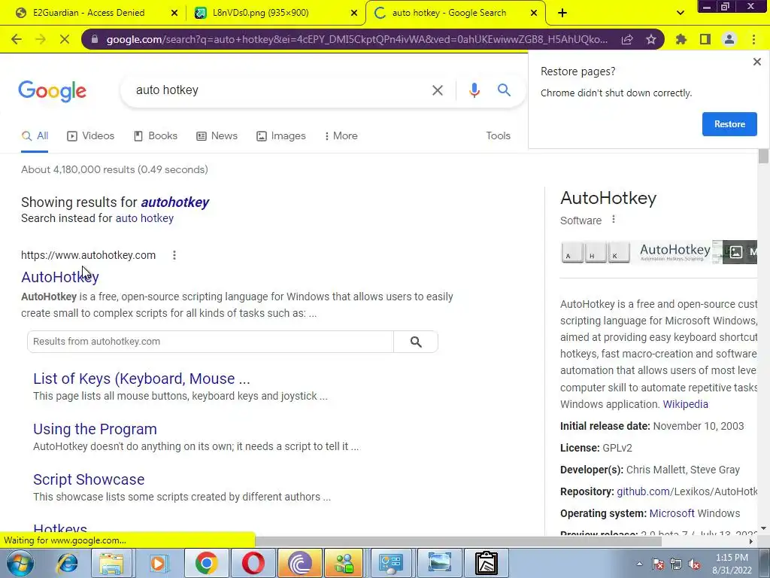Open Chrome from the taskbar
Viewport: 770px width, 578px height.
(x=207, y=563)
